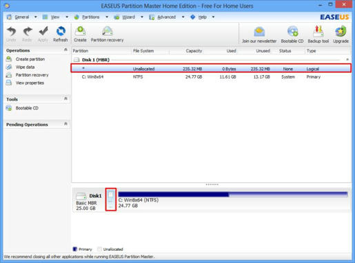
Task: Open the Partitions menu
Action: [x=91, y=17]
